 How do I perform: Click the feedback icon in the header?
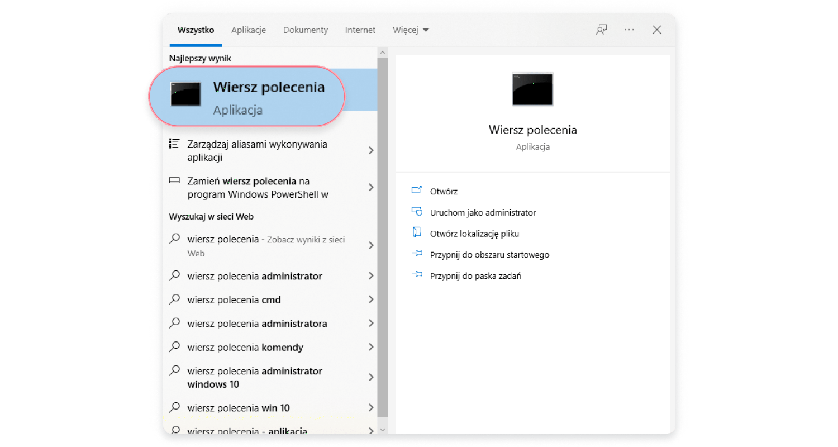point(601,30)
